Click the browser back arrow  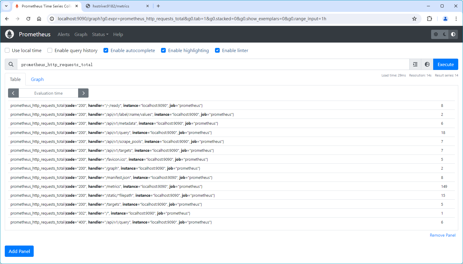tap(7, 19)
